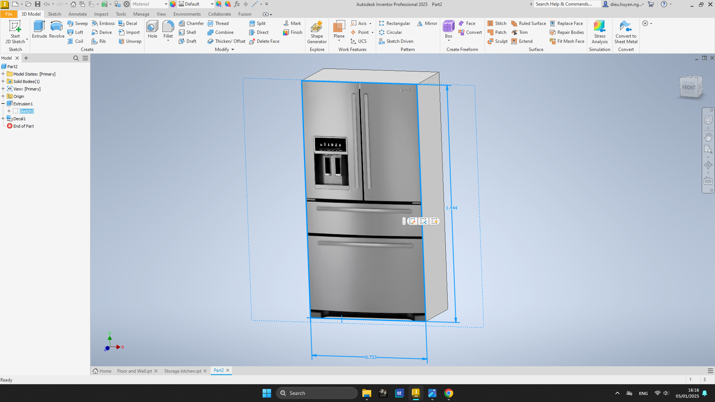Switch to the Sketch tab
This screenshot has width=715, height=402.
pyautogui.click(x=54, y=14)
